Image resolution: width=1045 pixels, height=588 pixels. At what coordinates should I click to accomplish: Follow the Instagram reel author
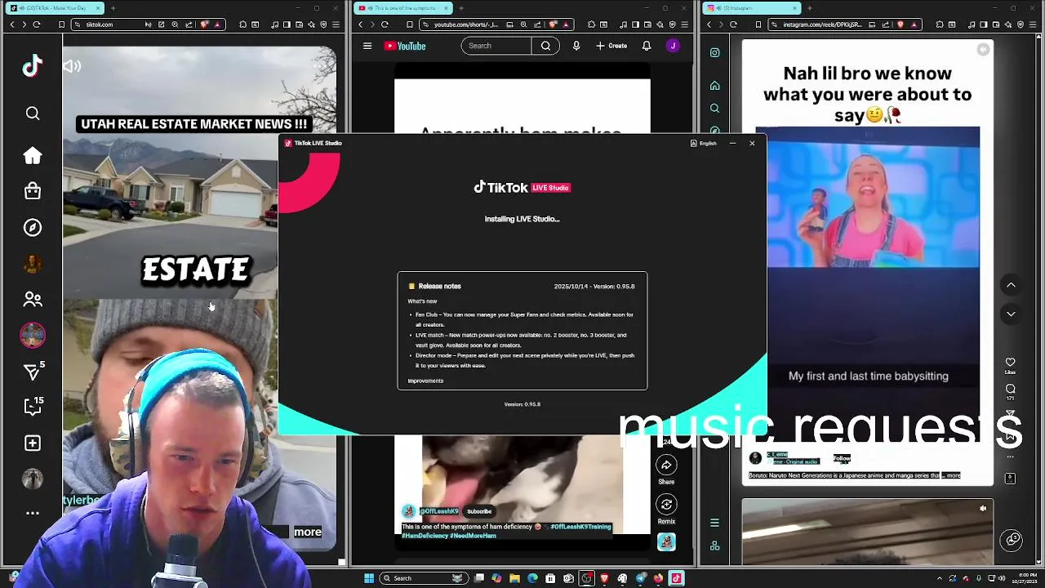[842, 458]
